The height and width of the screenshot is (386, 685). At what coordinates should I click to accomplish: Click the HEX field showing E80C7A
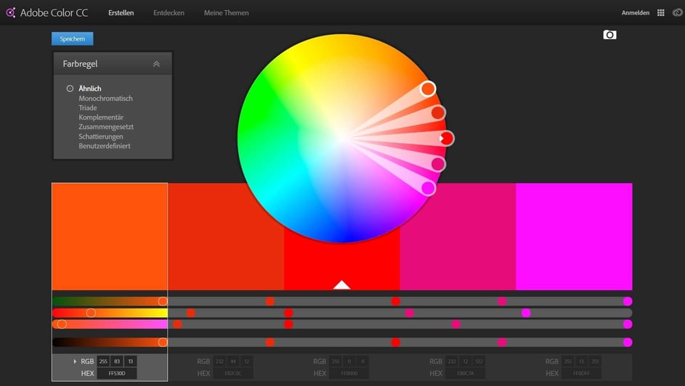[x=465, y=374]
